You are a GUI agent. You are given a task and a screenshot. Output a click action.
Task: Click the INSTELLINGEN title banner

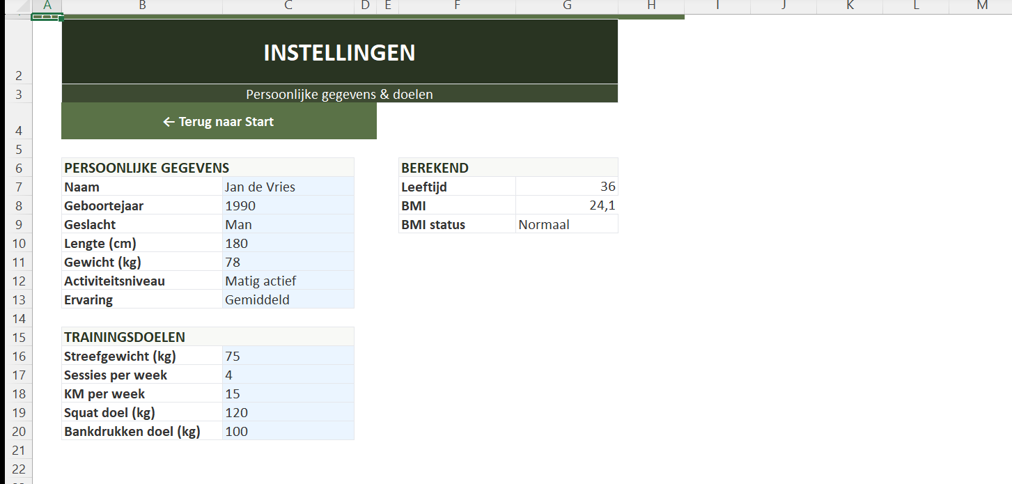click(339, 52)
